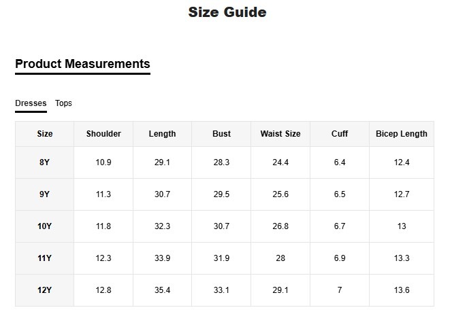Click the 8Y shoulder value 10.9
Screen dimensions: 452x312
point(103,162)
